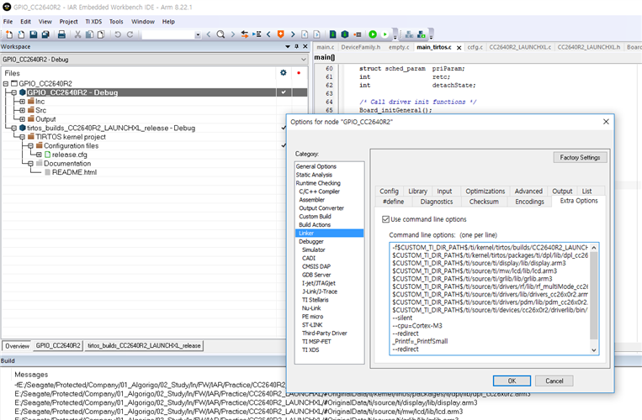Collapse the TIRTOS kernel project node
The image size is (642, 420).
22,137
